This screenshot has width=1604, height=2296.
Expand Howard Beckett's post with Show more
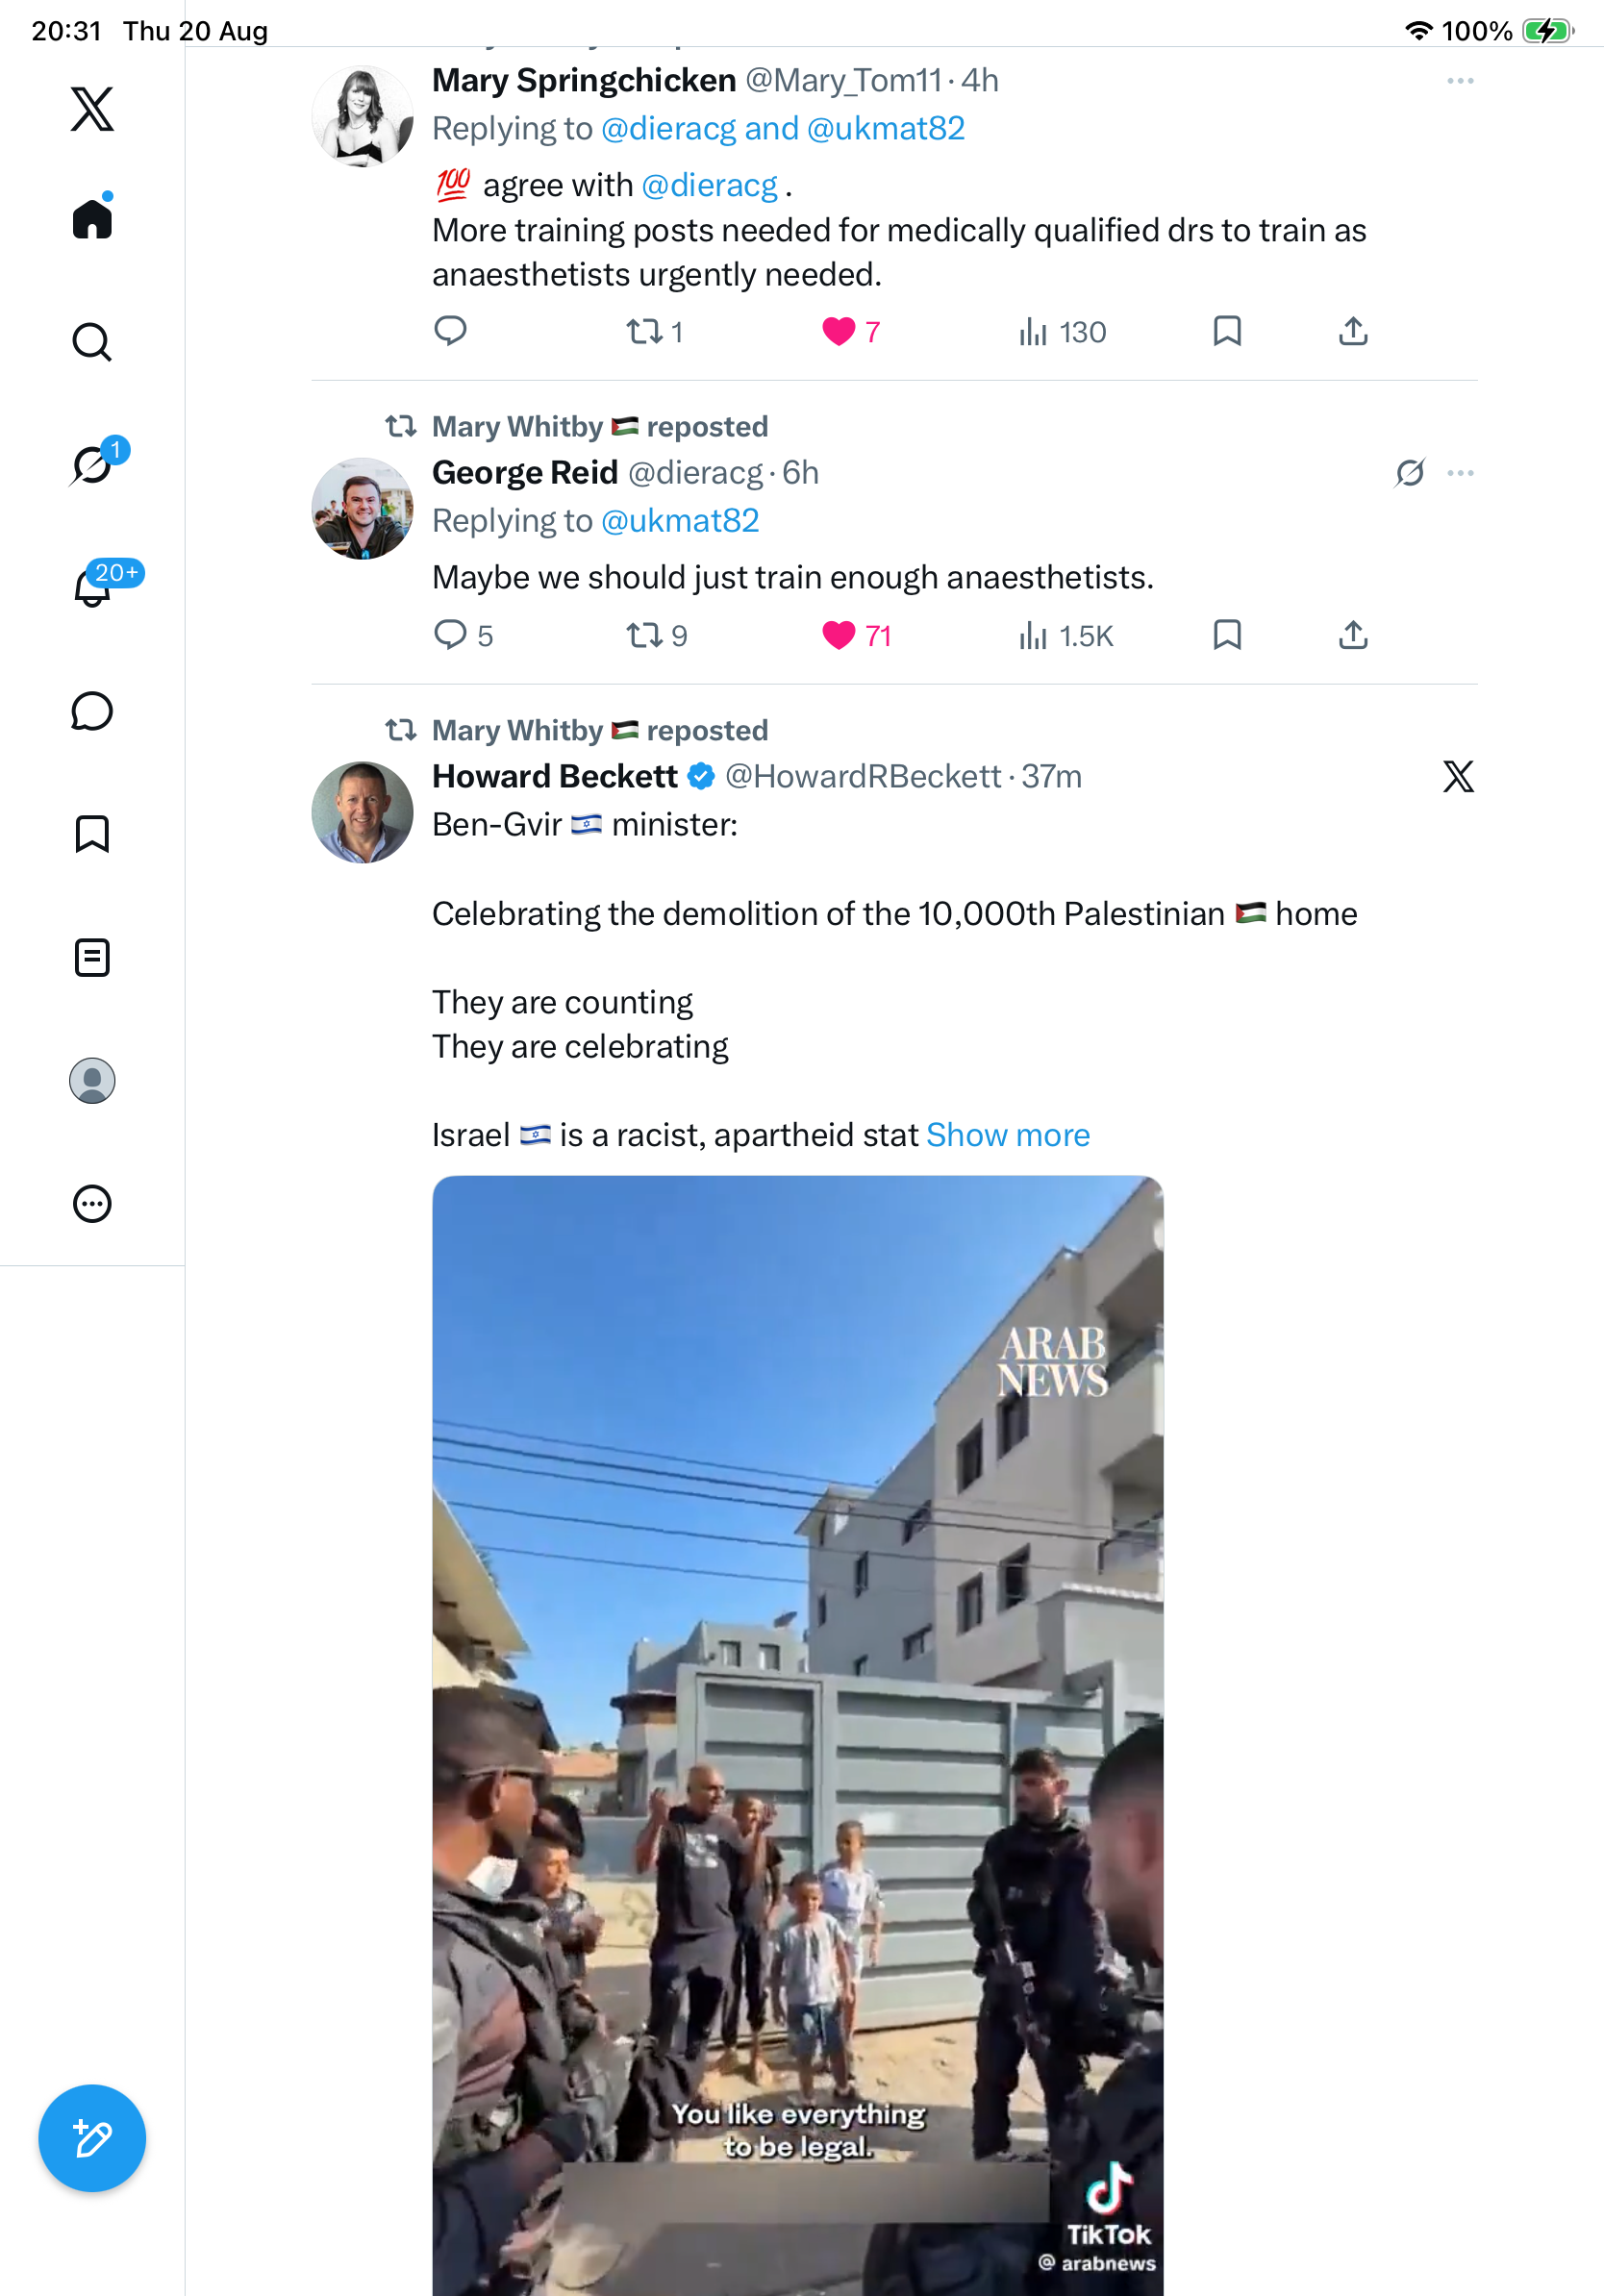1008,1135
